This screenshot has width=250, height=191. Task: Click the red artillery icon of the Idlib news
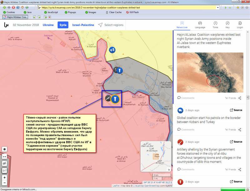(180, 142)
